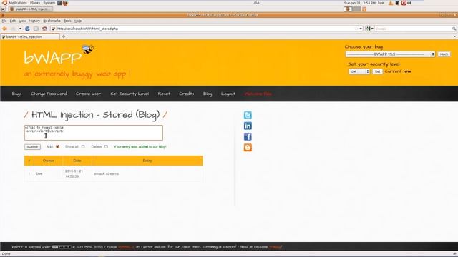This screenshot has width=458, height=257.
Task: Open the back history dropdown arrow
Action: click(x=20, y=29)
